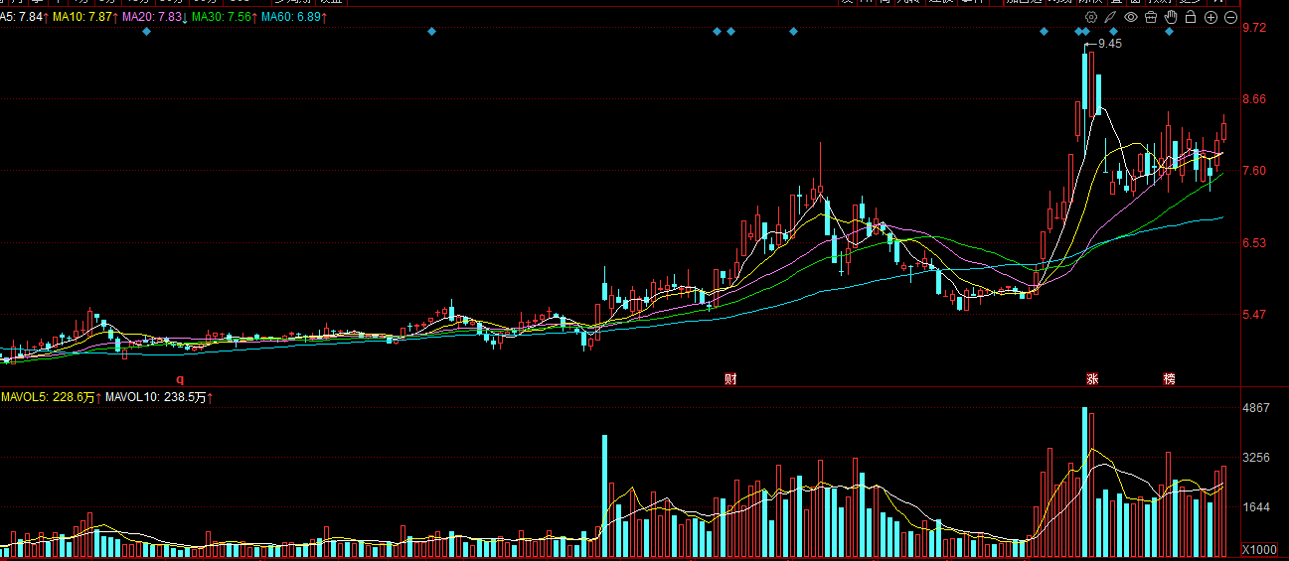Click the X1000 volume unit label

[1260, 550]
